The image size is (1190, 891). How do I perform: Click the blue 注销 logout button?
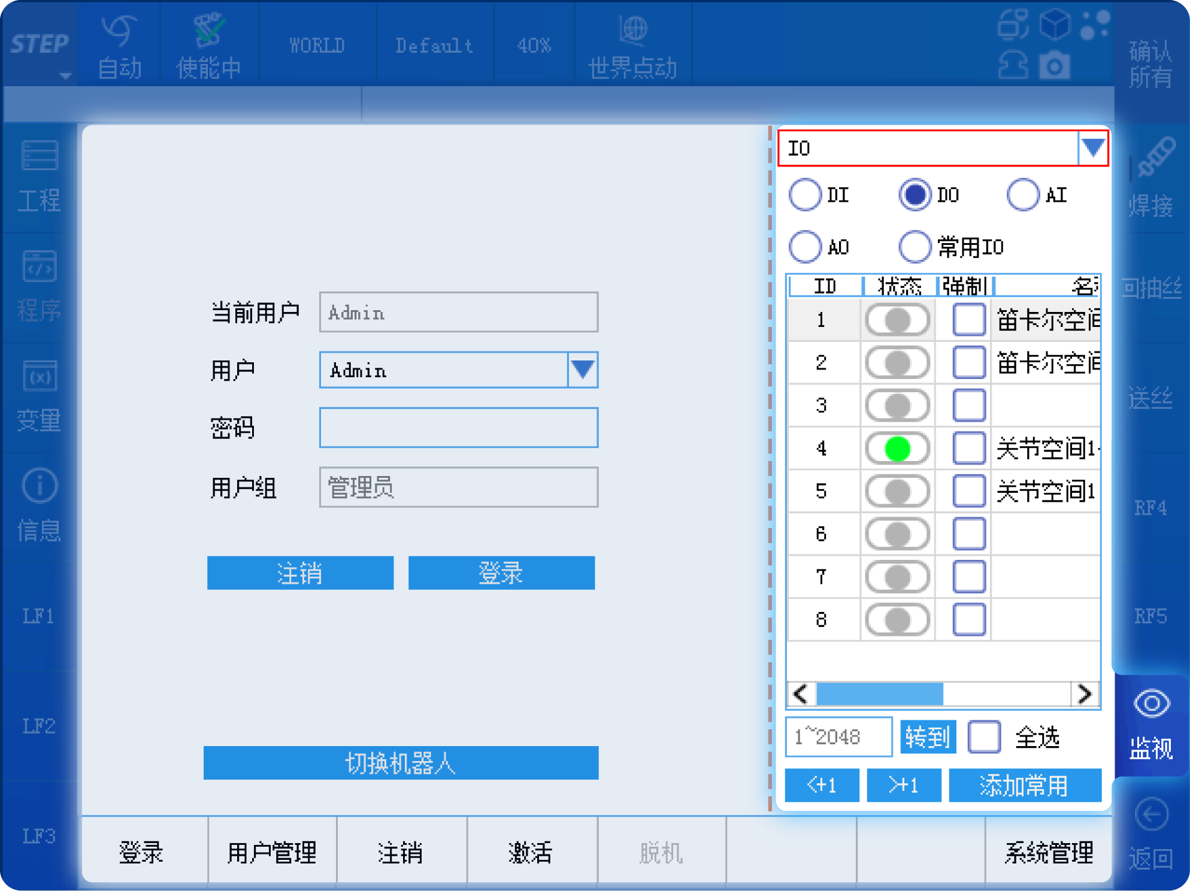click(300, 573)
